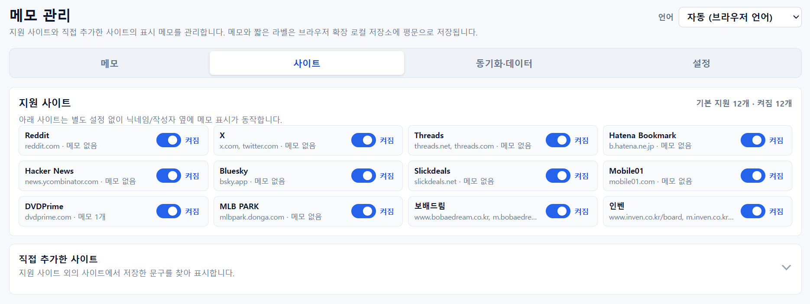810x304 pixels.
Task: Toggle the Mobile01 switch
Action: click(753, 176)
